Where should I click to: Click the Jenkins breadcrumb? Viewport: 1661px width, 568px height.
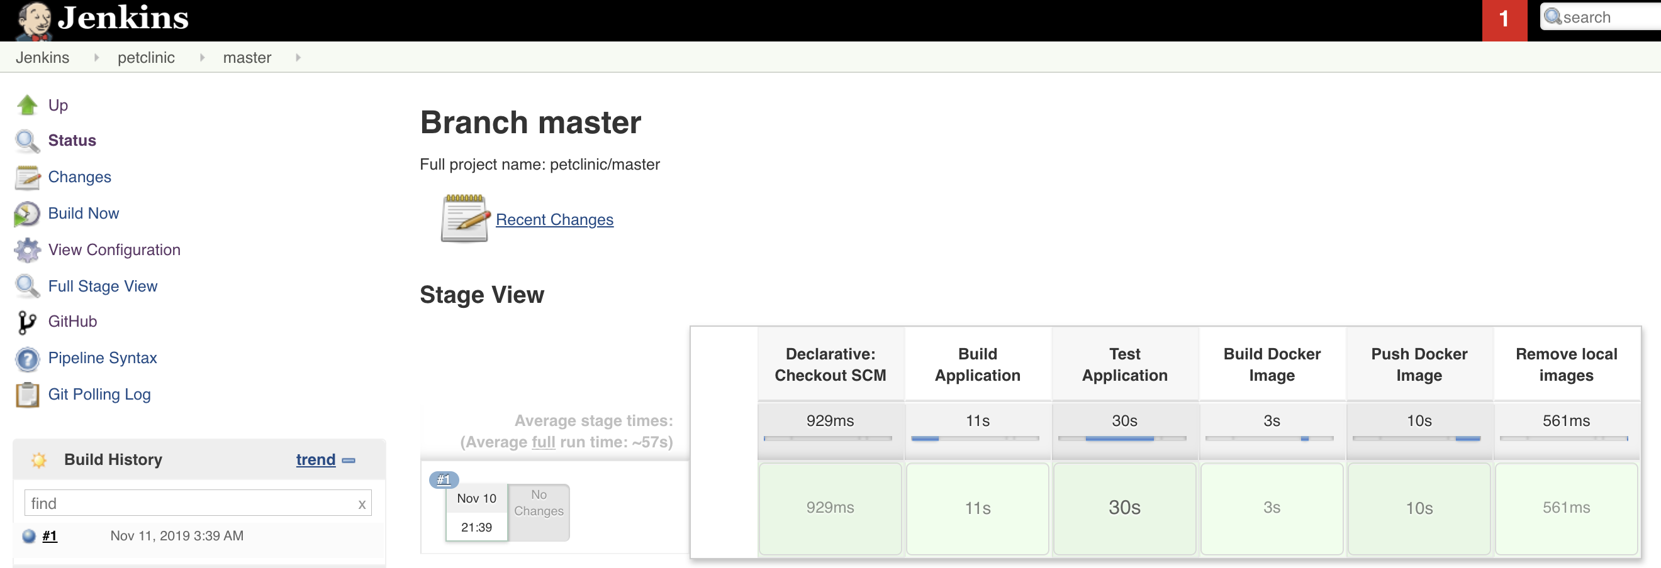[43, 57]
